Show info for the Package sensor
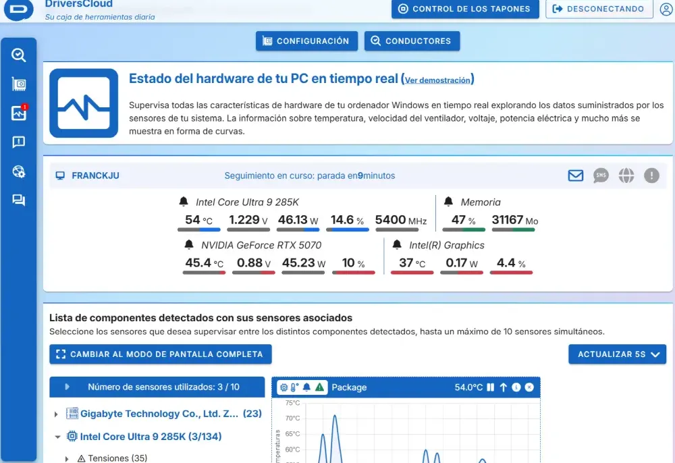 (516, 387)
